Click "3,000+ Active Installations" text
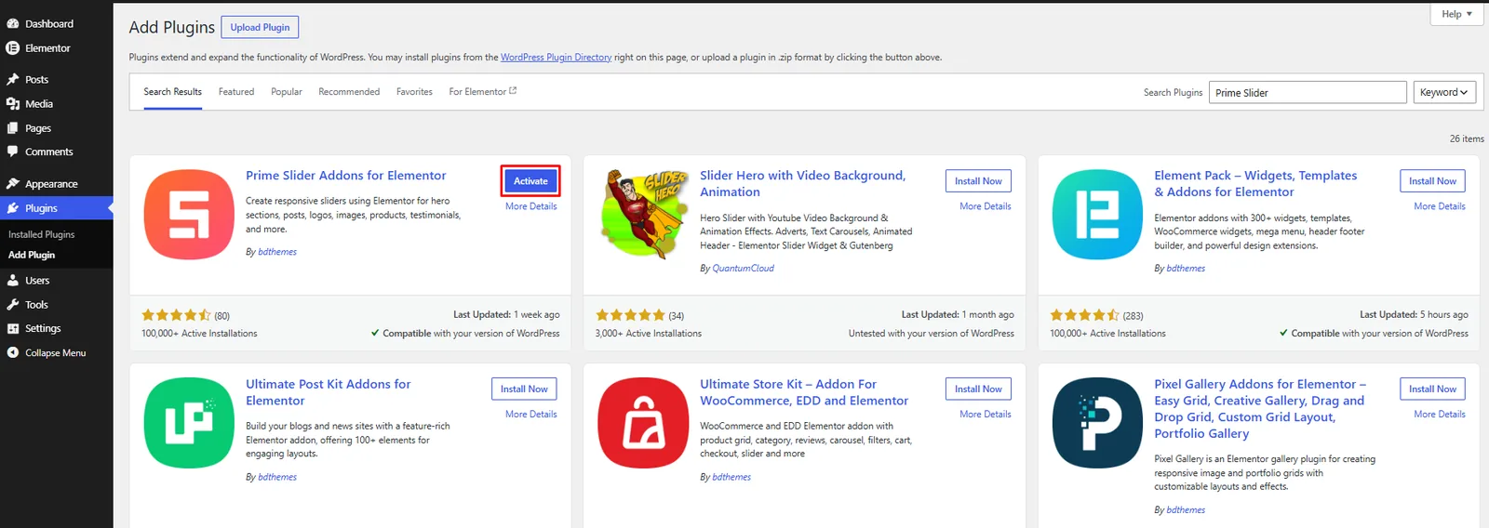The height and width of the screenshot is (528, 1489). coord(649,334)
